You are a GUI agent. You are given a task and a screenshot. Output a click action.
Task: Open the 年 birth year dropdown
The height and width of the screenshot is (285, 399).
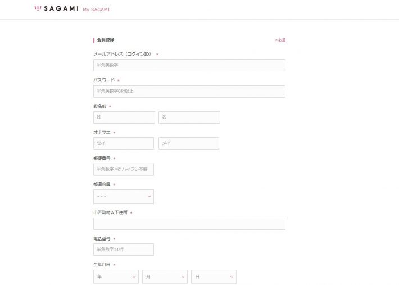pos(116,277)
